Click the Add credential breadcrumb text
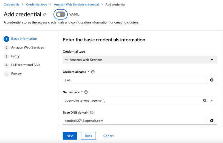Image resolution: width=223 pixels, height=143 pixels. [115, 4]
